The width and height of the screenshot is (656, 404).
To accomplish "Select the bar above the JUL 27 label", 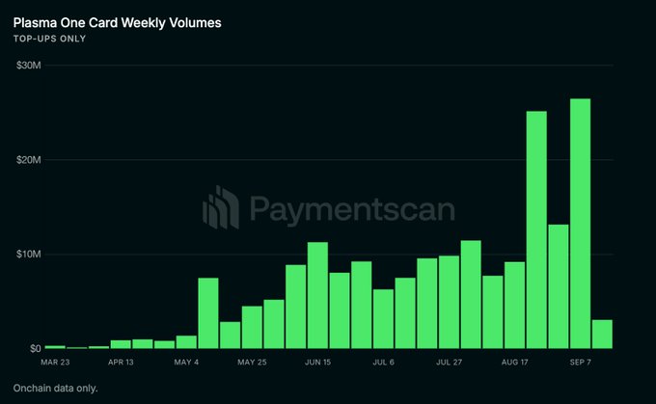I will pos(449,302).
